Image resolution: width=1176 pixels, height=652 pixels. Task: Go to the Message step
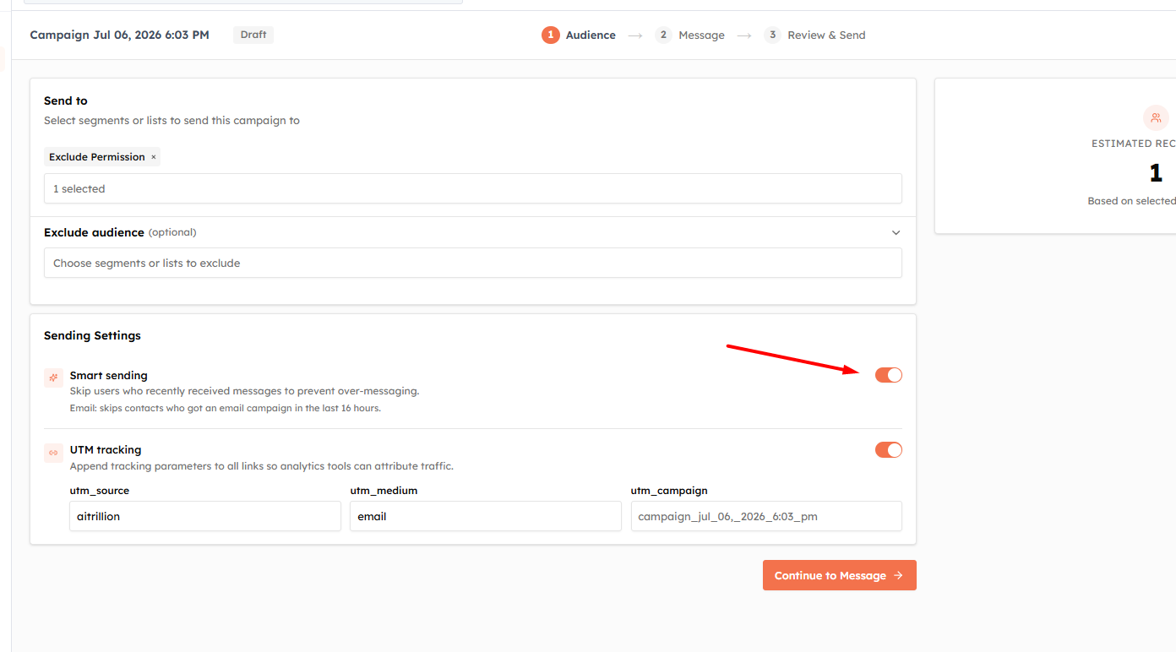pyautogui.click(x=701, y=35)
